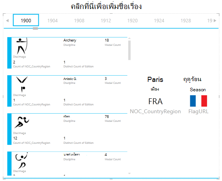Click the tab strip scroll thumb below 1900
Viewport: 222px width, 181px height.
[35, 29]
